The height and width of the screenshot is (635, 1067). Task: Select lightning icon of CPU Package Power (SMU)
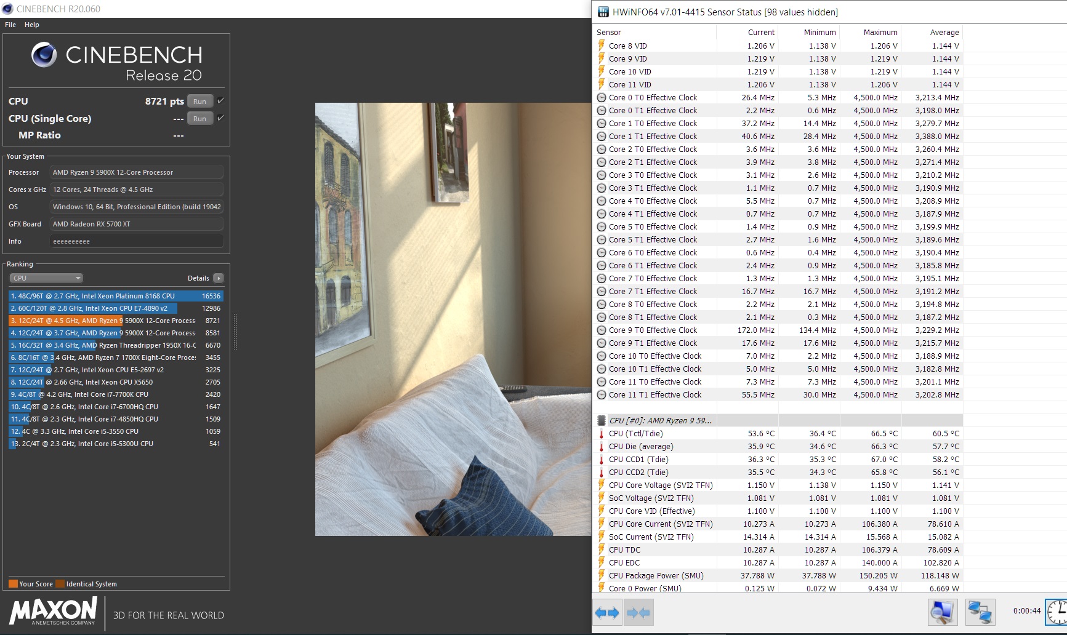(x=602, y=575)
